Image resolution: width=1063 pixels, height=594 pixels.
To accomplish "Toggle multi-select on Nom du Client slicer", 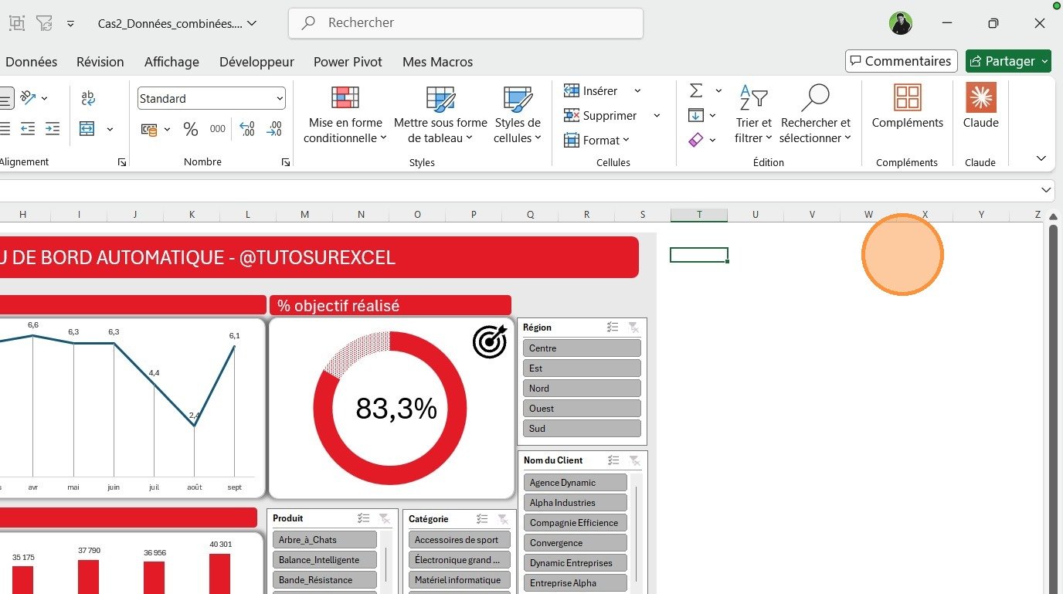I will [x=613, y=460].
